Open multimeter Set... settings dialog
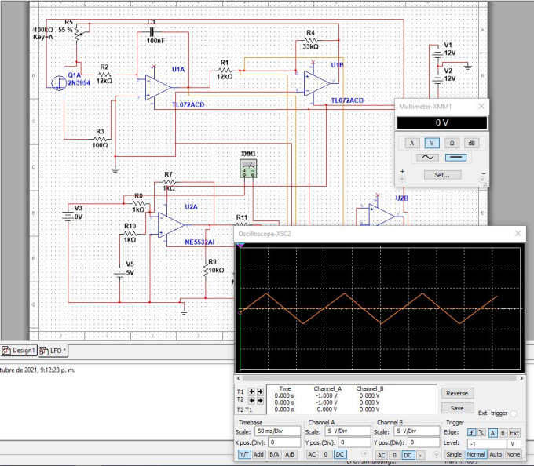The image size is (534, 466). click(x=442, y=175)
